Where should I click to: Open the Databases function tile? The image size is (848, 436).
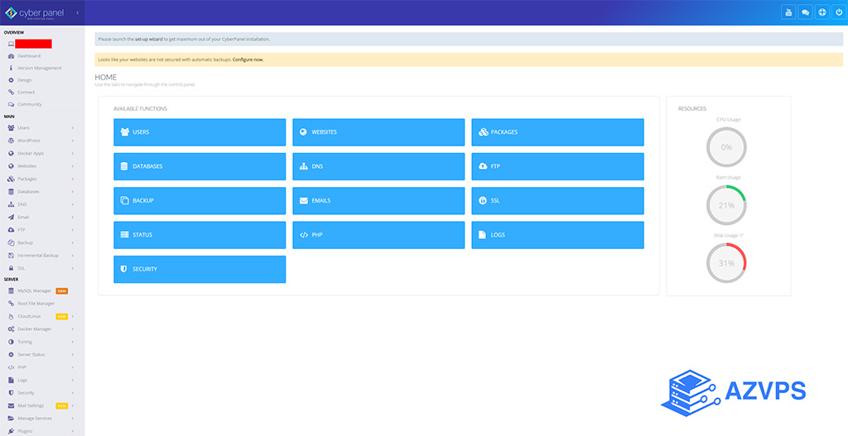click(x=200, y=166)
